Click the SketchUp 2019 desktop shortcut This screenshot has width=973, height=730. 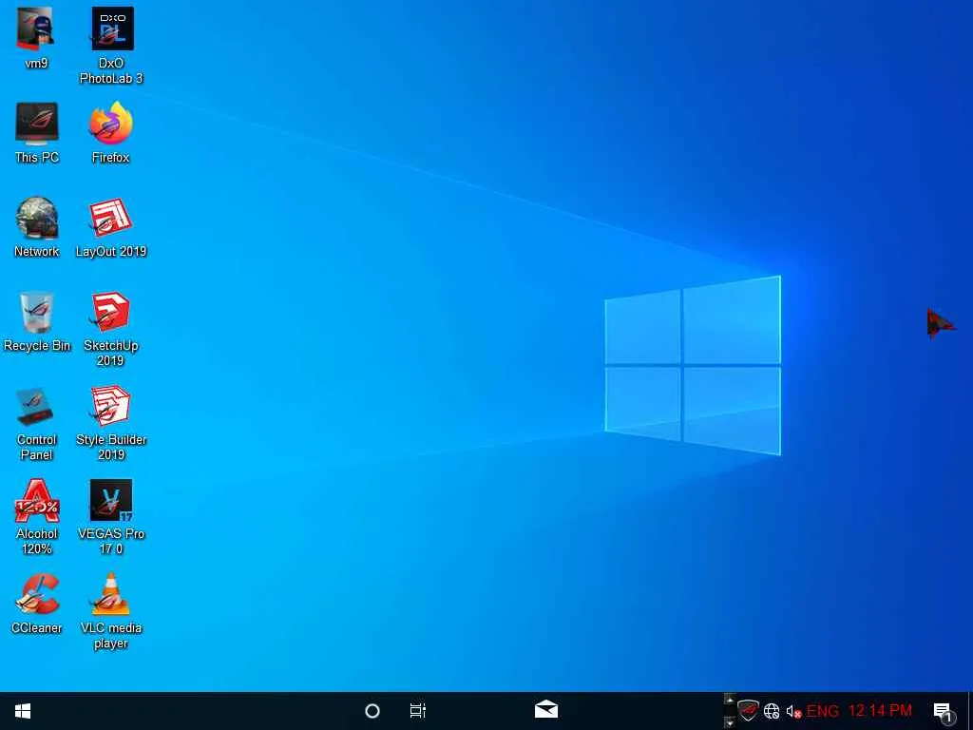(111, 329)
